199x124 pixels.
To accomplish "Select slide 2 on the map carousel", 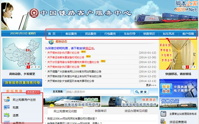I will click(x=32, y=67).
